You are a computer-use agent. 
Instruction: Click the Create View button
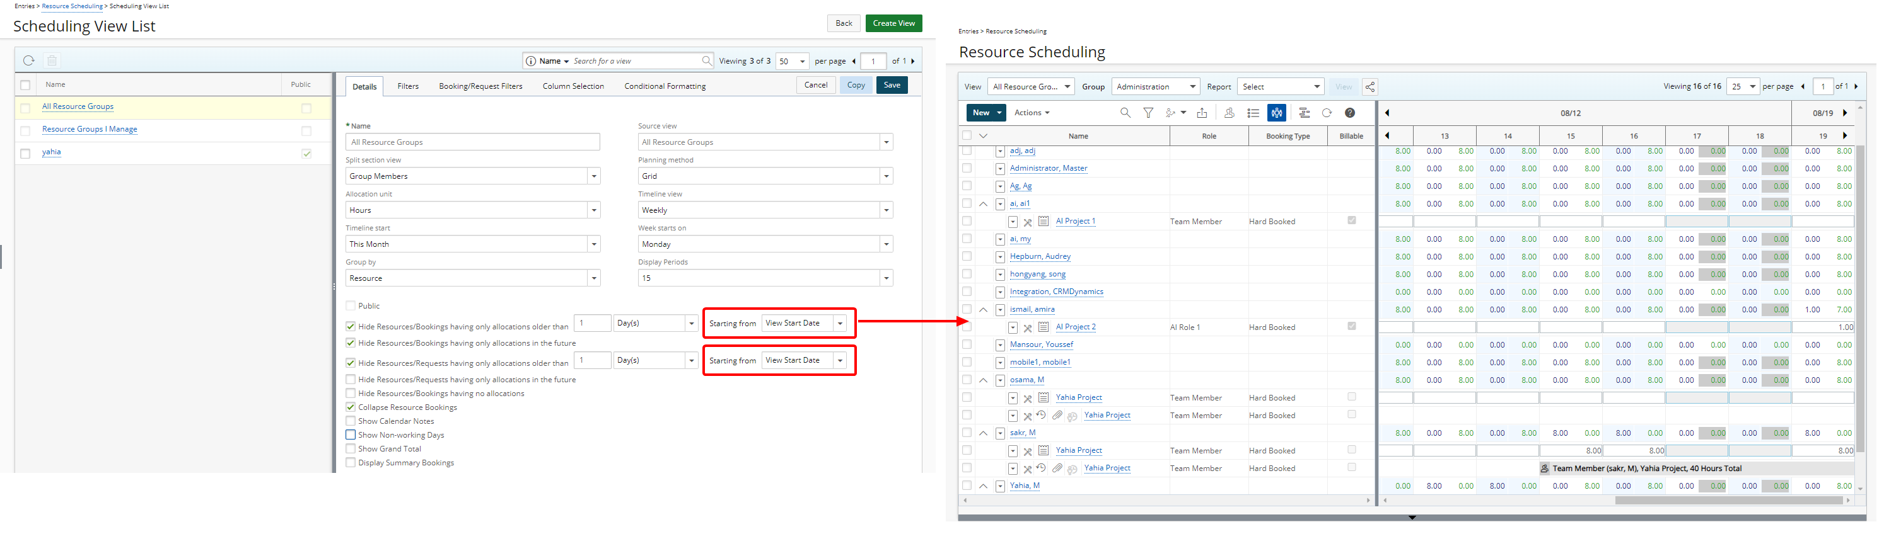pyautogui.click(x=893, y=23)
